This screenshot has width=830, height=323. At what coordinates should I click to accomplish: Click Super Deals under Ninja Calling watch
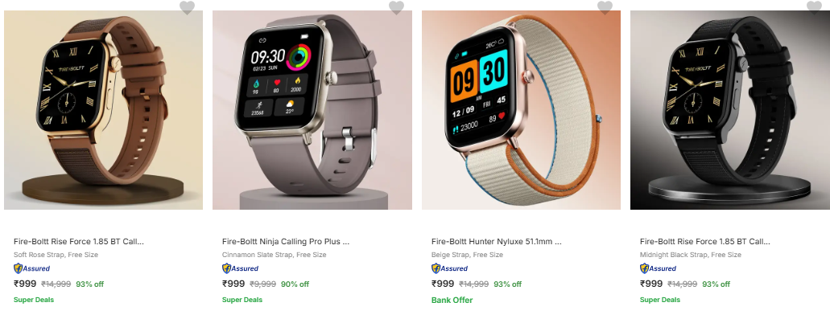pyautogui.click(x=242, y=300)
